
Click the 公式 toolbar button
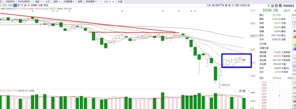(47, 2)
